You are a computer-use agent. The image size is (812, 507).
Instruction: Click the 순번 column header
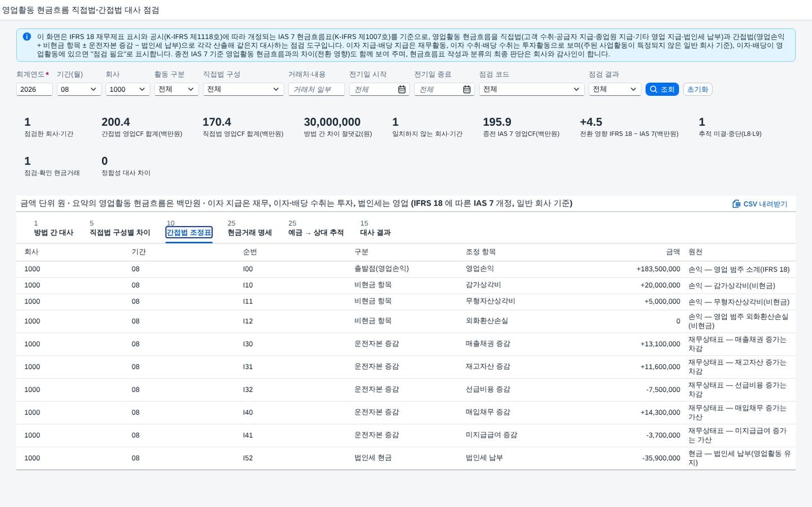point(250,252)
